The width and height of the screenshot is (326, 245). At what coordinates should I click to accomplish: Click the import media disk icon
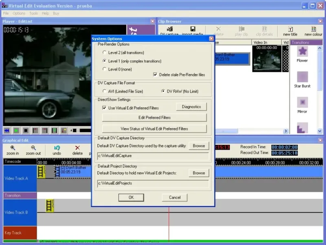tap(192, 29)
